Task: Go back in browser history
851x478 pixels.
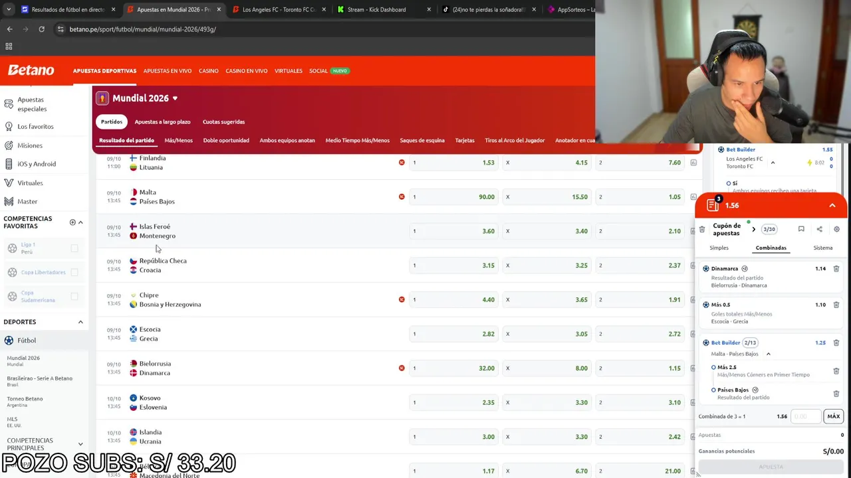Action: (9, 29)
